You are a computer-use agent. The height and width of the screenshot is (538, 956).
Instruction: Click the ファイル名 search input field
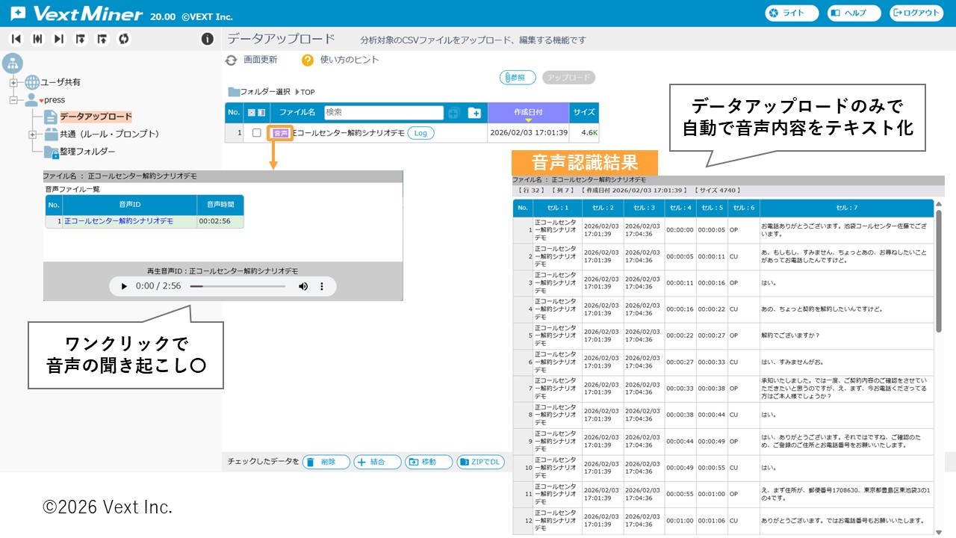click(x=383, y=113)
